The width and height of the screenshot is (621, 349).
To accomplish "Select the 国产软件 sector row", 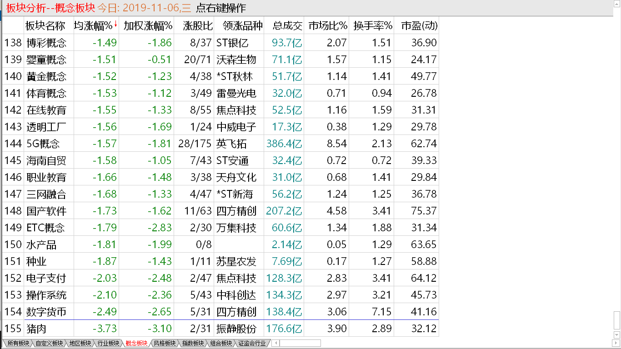I will [220, 211].
